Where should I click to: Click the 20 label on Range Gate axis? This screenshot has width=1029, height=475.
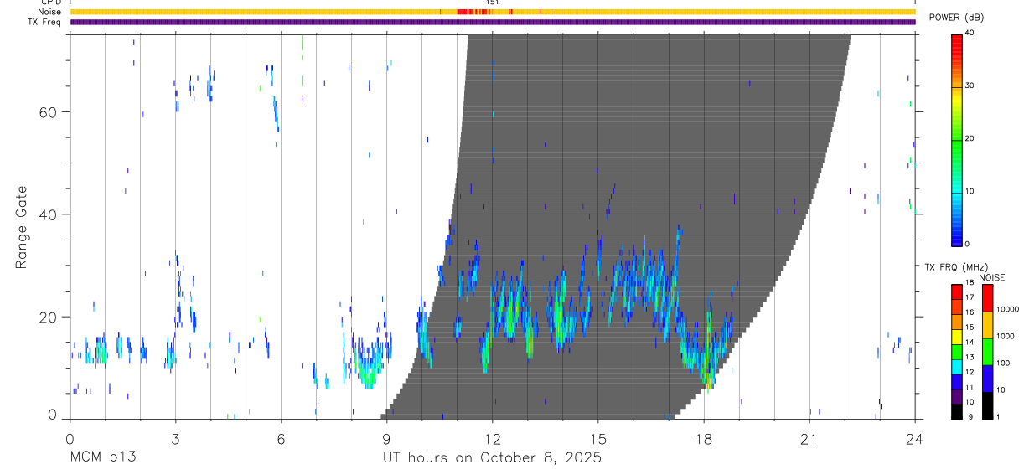[49, 317]
